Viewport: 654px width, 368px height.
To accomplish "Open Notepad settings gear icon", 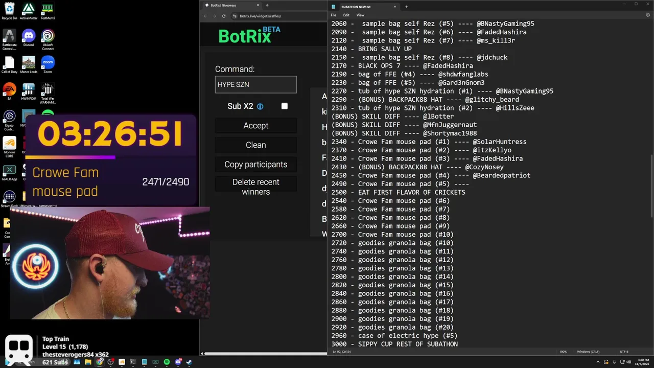I will pyautogui.click(x=648, y=15).
